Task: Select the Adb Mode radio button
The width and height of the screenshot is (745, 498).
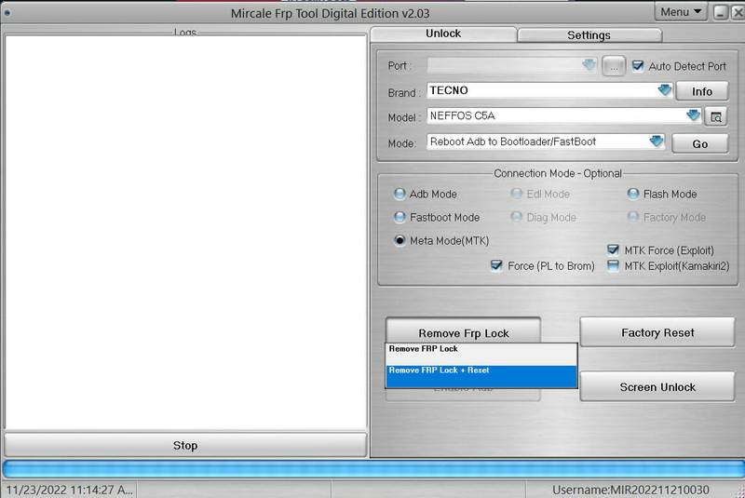Action: tap(400, 194)
